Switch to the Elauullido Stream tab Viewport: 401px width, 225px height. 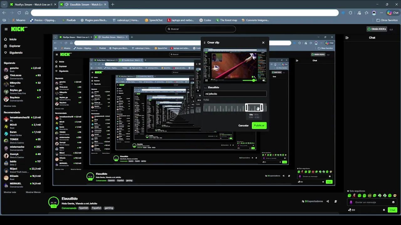(84, 4)
